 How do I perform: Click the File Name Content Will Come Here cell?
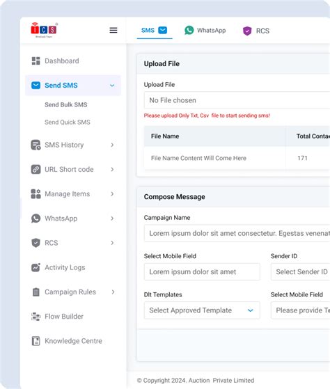point(198,158)
